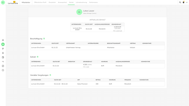The image size is (189, 106).
Task: Click Unbefristeter Vertrag cell
Action: pos(73,47)
